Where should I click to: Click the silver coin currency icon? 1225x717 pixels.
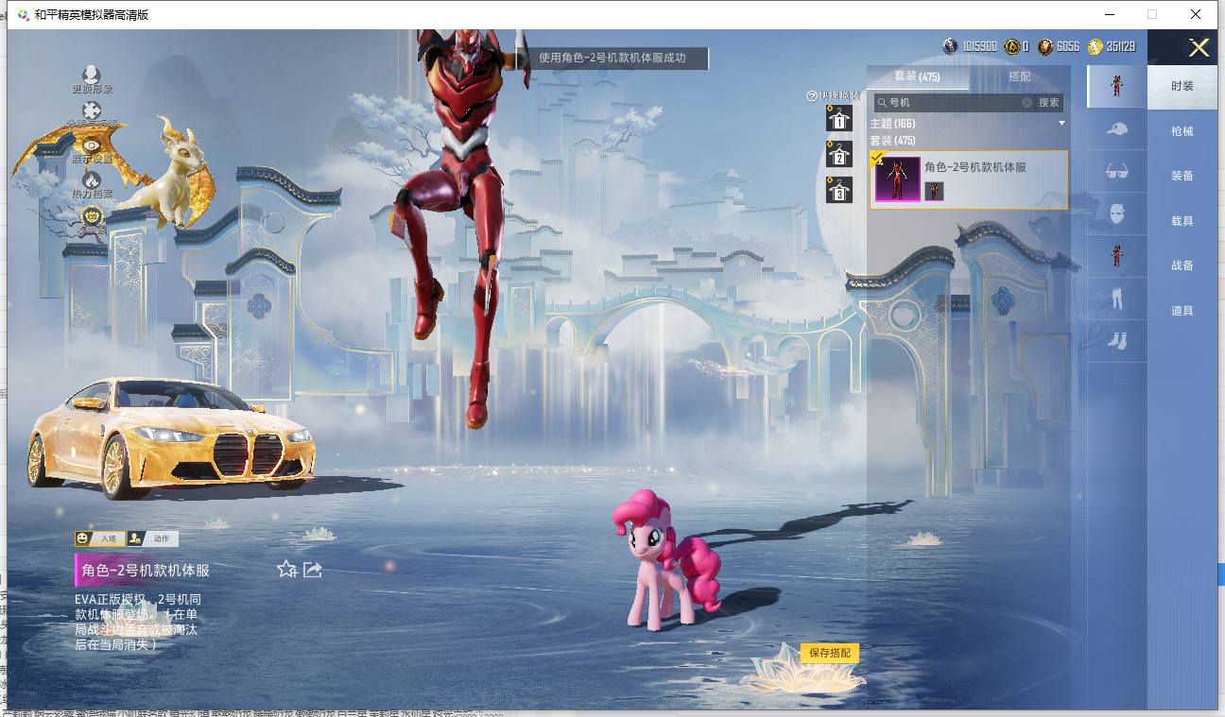click(x=950, y=46)
